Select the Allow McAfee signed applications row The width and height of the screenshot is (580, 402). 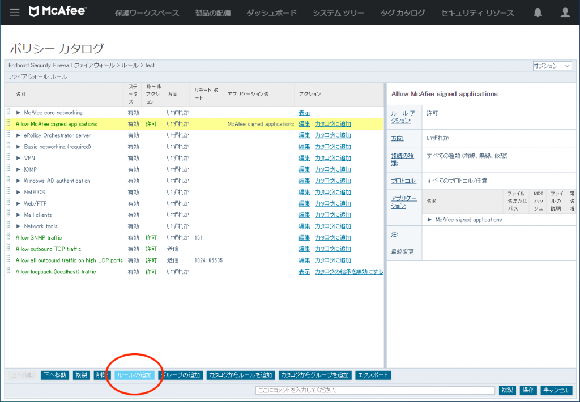[x=194, y=124]
